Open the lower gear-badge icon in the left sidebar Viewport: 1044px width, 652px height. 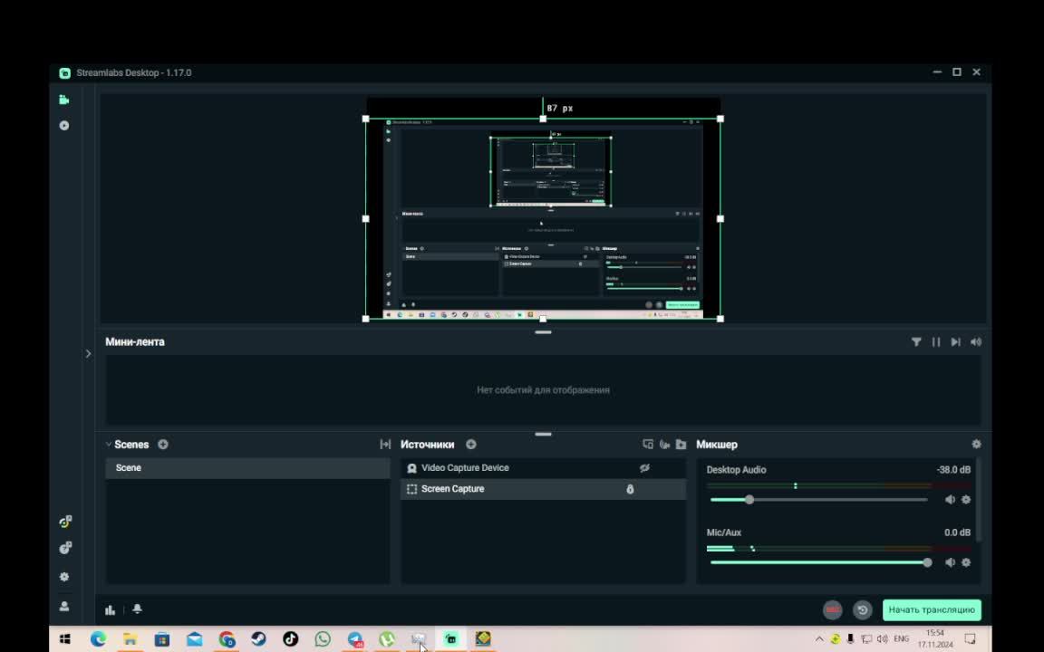(64, 548)
